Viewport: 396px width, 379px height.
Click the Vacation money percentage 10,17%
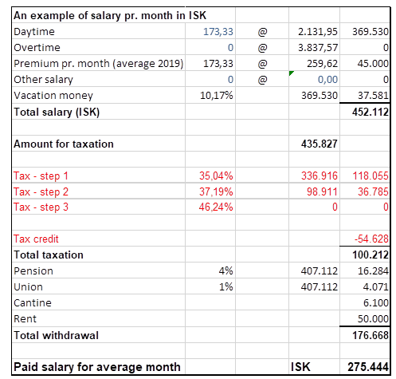pos(210,95)
